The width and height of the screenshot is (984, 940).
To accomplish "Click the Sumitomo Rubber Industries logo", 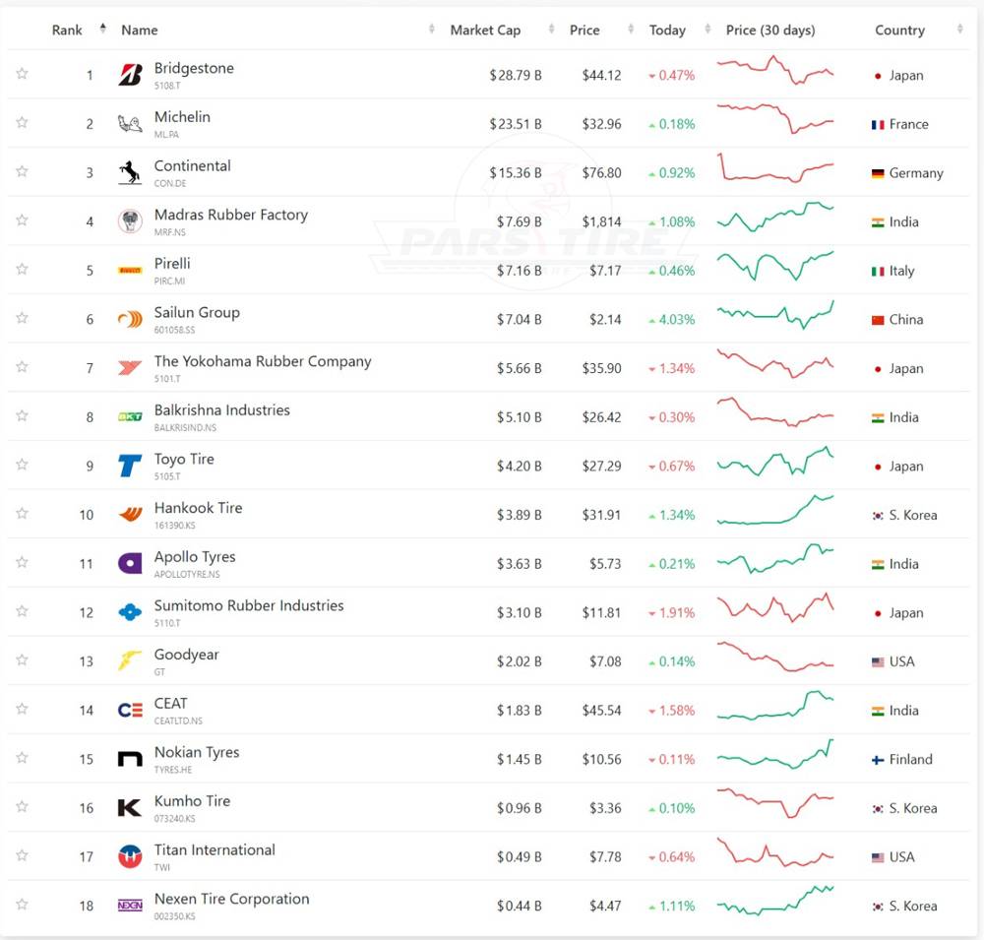I will (x=130, y=612).
